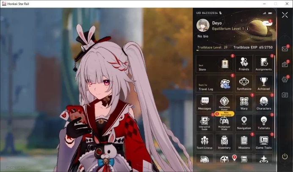Open the headset support icon in bottom row
Viewport: 293px width, 172px height.
pyautogui.click(x=205, y=159)
